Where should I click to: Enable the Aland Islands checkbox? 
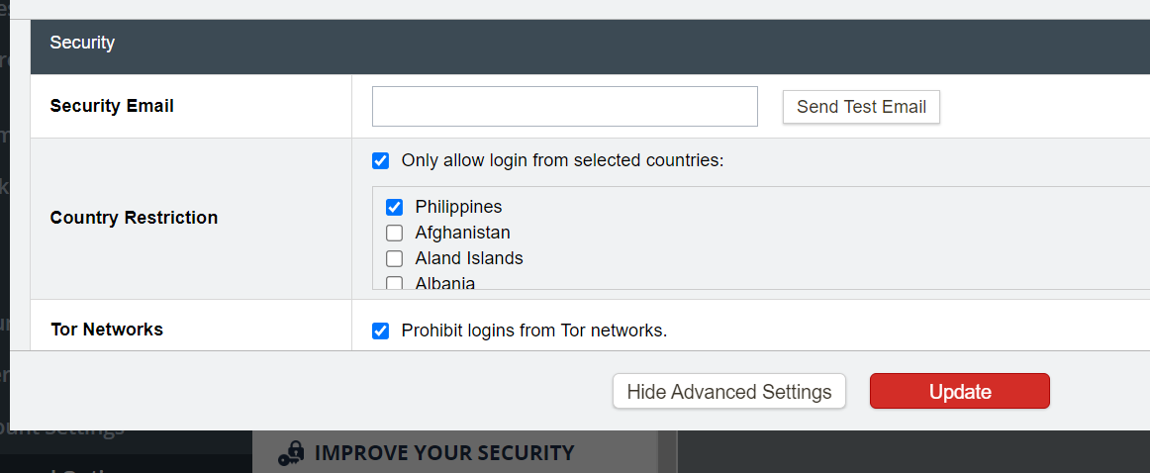(x=394, y=259)
